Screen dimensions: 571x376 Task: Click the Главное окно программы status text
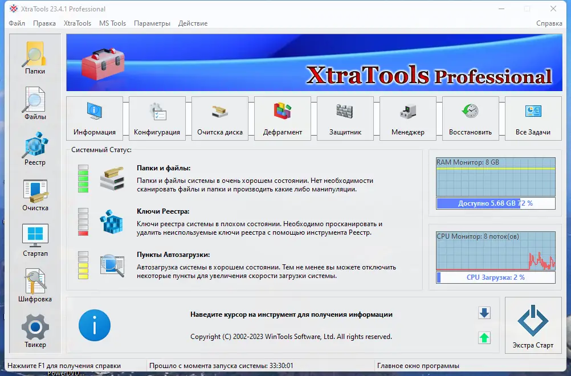click(418, 365)
